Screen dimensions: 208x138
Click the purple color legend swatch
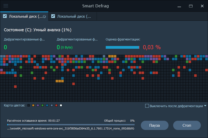[38, 105]
